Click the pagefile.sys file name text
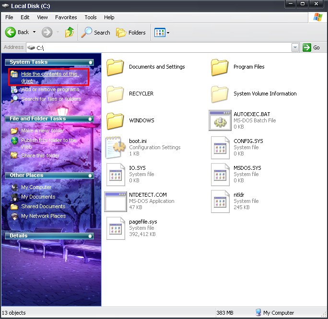Viewport: 328px width, 319px height. coord(143,222)
